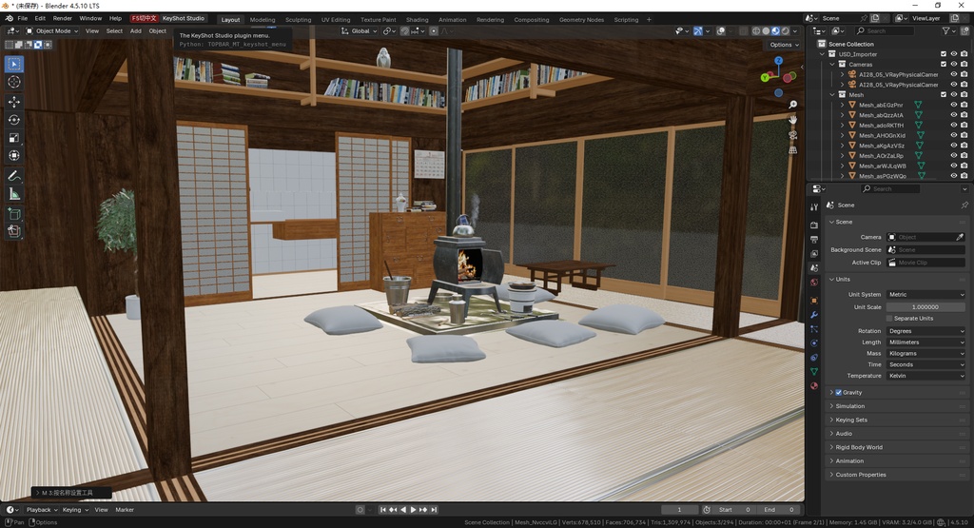Click the Unit Scale value field
Screen dimensions: 974x528
[x=925, y=307]
